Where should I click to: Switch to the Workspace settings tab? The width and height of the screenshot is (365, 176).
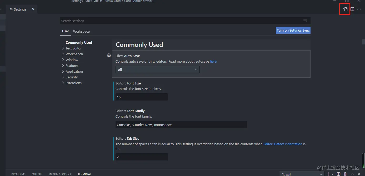81,31
